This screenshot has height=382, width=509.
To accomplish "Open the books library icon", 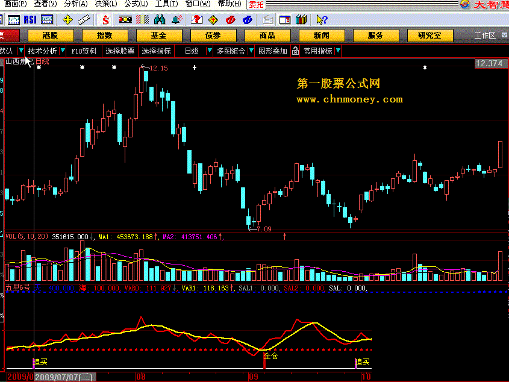I will (x=301, y=20).
